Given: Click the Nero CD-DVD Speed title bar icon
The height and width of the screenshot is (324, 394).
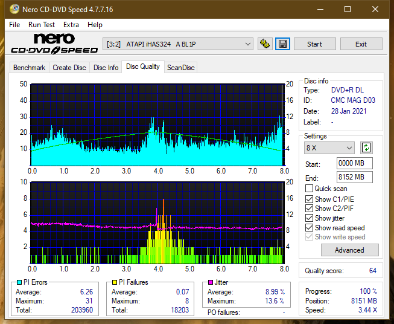Looking at the screenshot, I should click(x=14, y=9).
